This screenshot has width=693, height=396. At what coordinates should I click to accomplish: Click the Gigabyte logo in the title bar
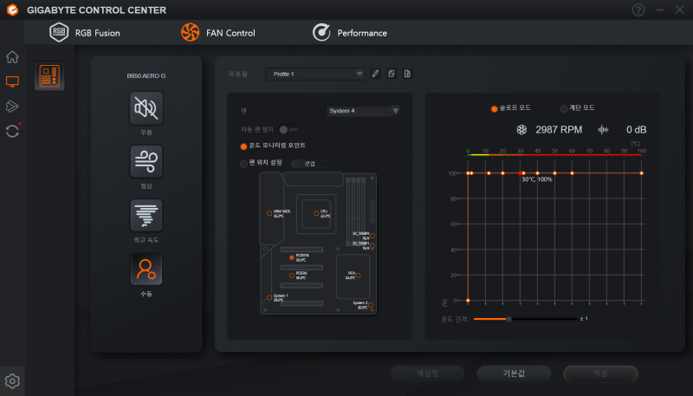(12, 10)
